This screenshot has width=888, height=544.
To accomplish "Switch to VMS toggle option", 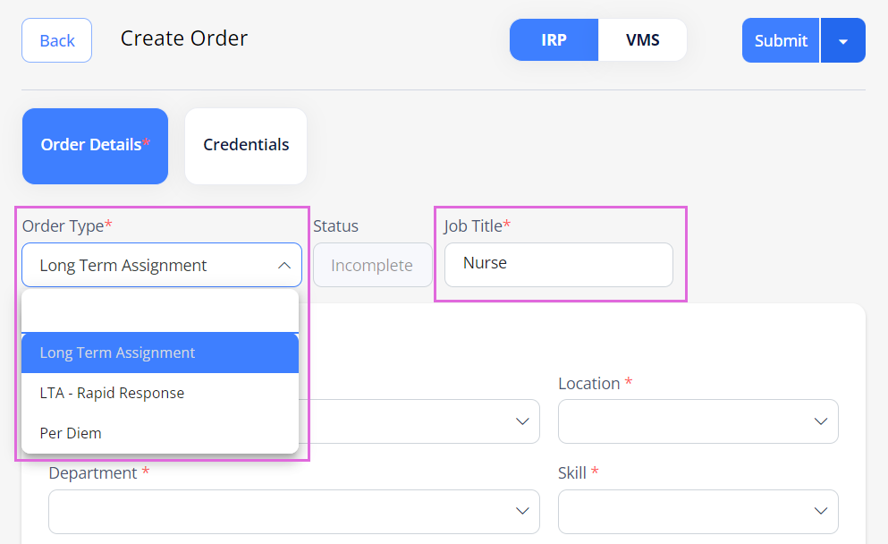I will pyautogui.click(x=642, y=40).
